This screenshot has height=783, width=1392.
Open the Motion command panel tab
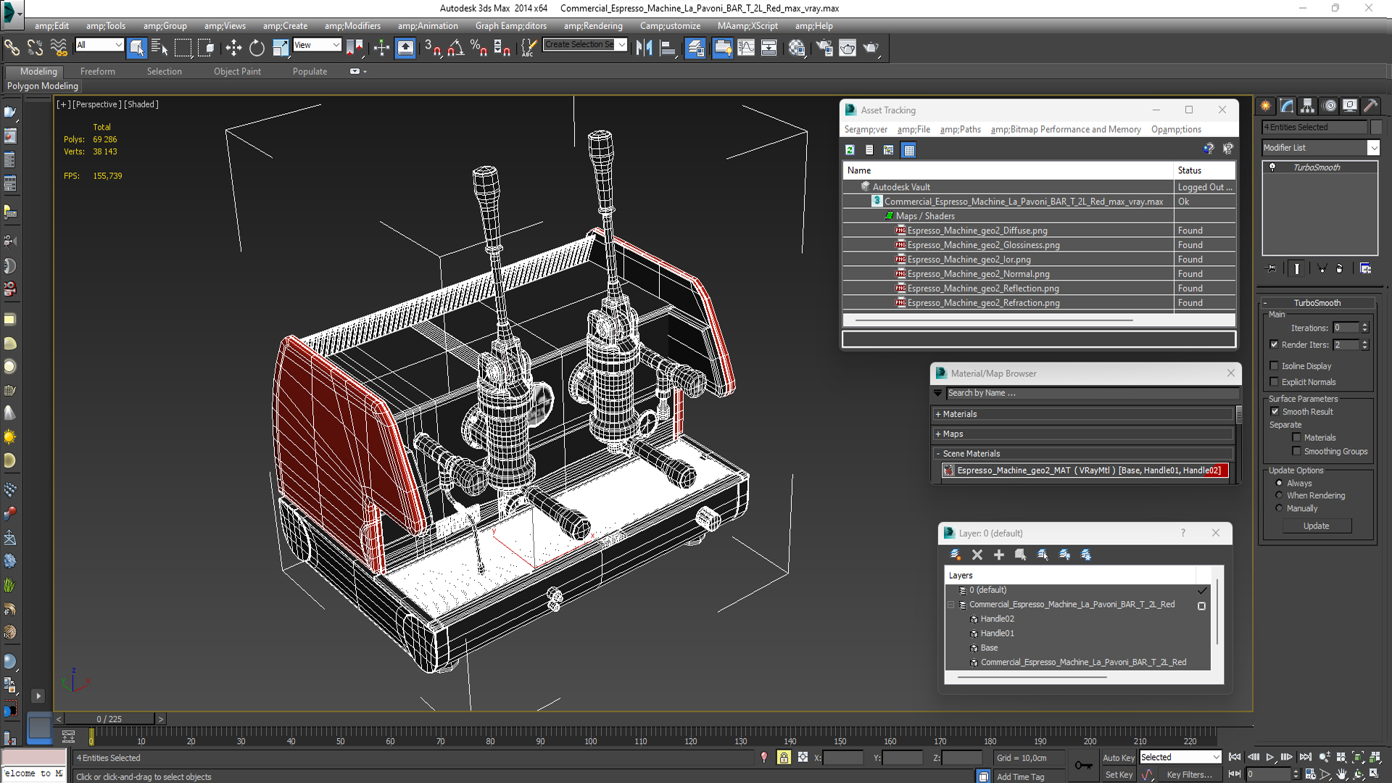pyautogui.click(x=1330, y=106)
